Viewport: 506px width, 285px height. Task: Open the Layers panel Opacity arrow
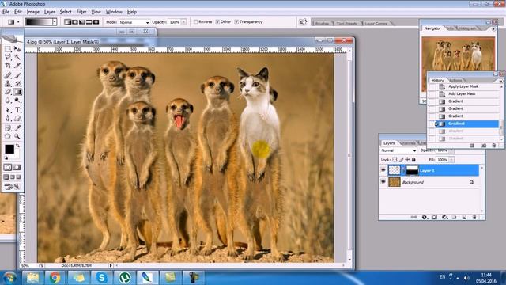coord(451,150)
